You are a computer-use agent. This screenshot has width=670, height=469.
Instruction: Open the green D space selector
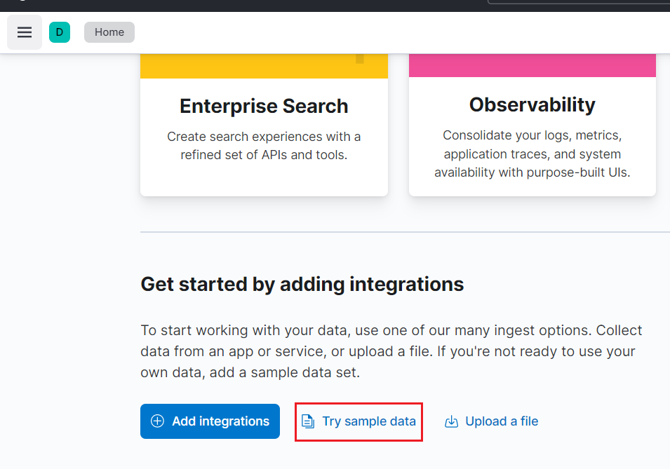[60, 32]
